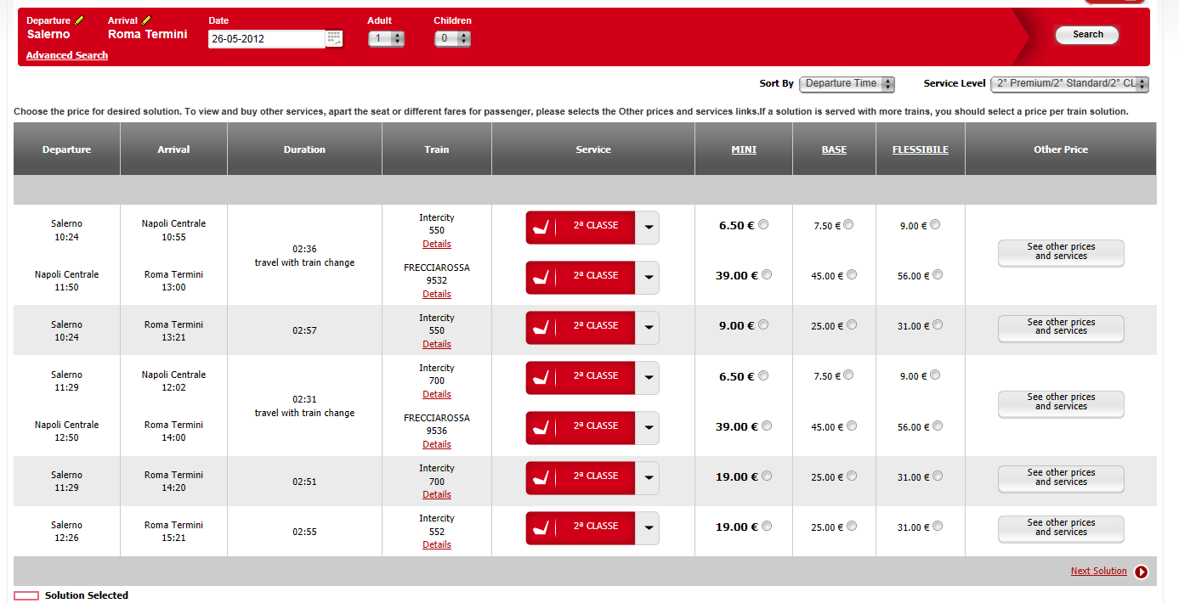Choose MINI 39.00 € for FRECCIAROSSA 9536
Screen dimensions: 1179x603
[767, 426]
